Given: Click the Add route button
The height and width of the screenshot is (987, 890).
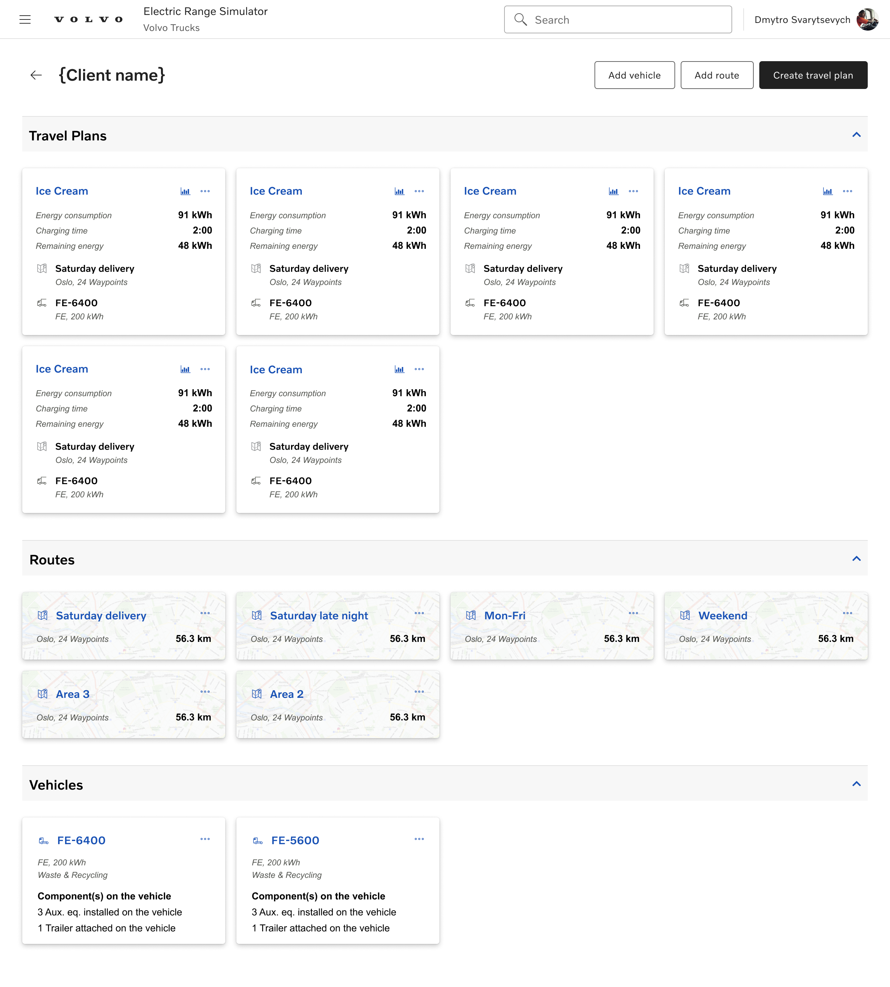Looking at the screenshot, I should (717, 75).
